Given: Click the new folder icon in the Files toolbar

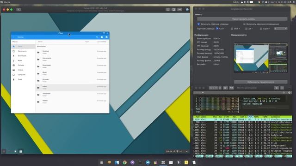Looking at the screenshot, I should [102, 37].
